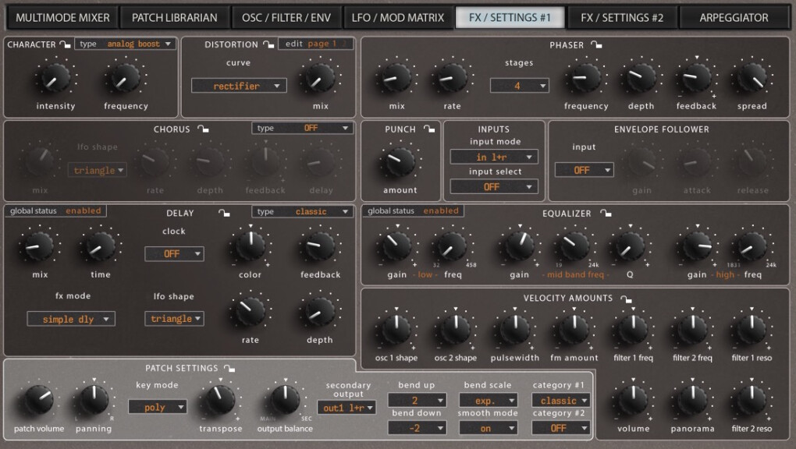Open the smooth mode dropdown
The image size is (796, 449).
pyautogui.click(x=488, y=428)
